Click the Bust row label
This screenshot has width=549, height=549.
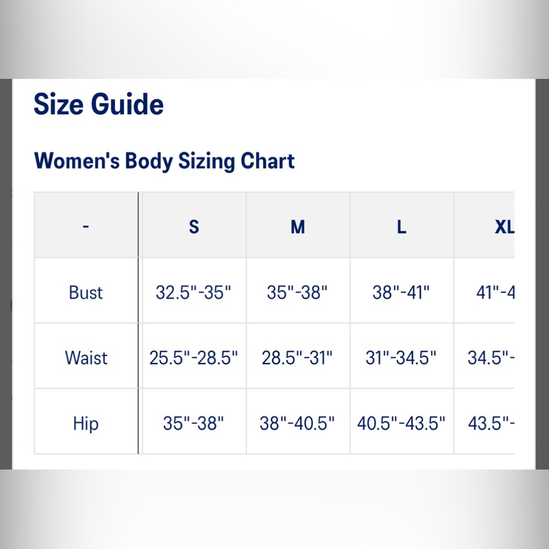[86, 293]
